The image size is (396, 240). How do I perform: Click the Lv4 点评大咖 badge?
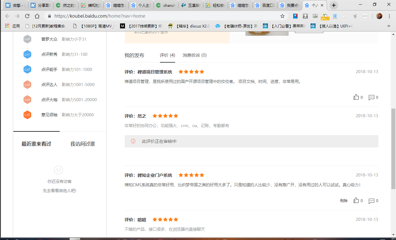(x=27, y=100)
